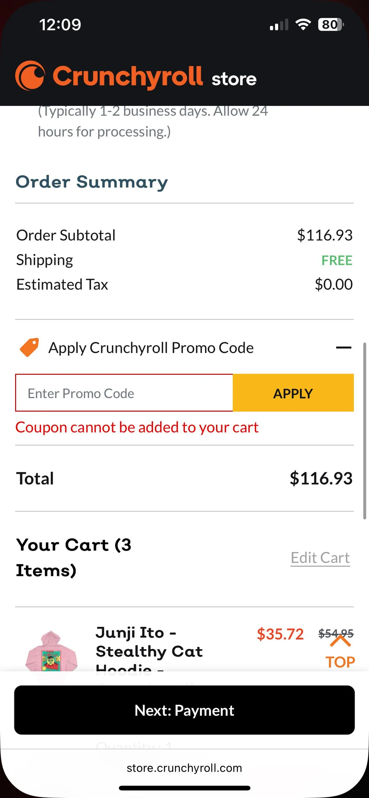Click the Edit Cart link
Image resolution: width=369 pixels, height=798 pixels.
(x=320, y=557)
